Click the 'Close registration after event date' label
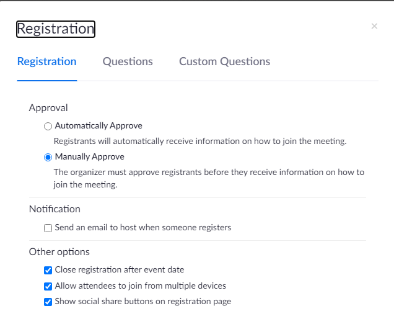The image size is (394, 329). pyautogui.click(x=120, y=270)
